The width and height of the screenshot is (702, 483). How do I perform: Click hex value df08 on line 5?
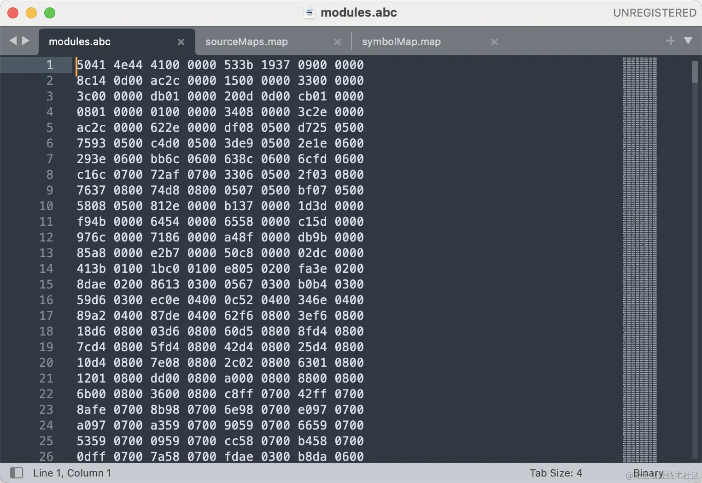click(x=239, y=128)
